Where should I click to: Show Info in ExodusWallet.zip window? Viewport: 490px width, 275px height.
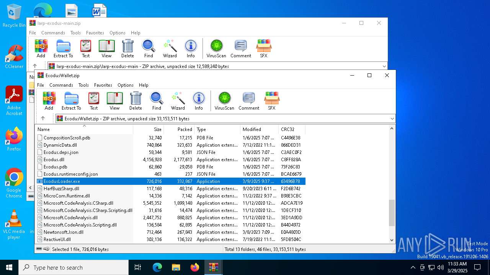tap(199, 101)
